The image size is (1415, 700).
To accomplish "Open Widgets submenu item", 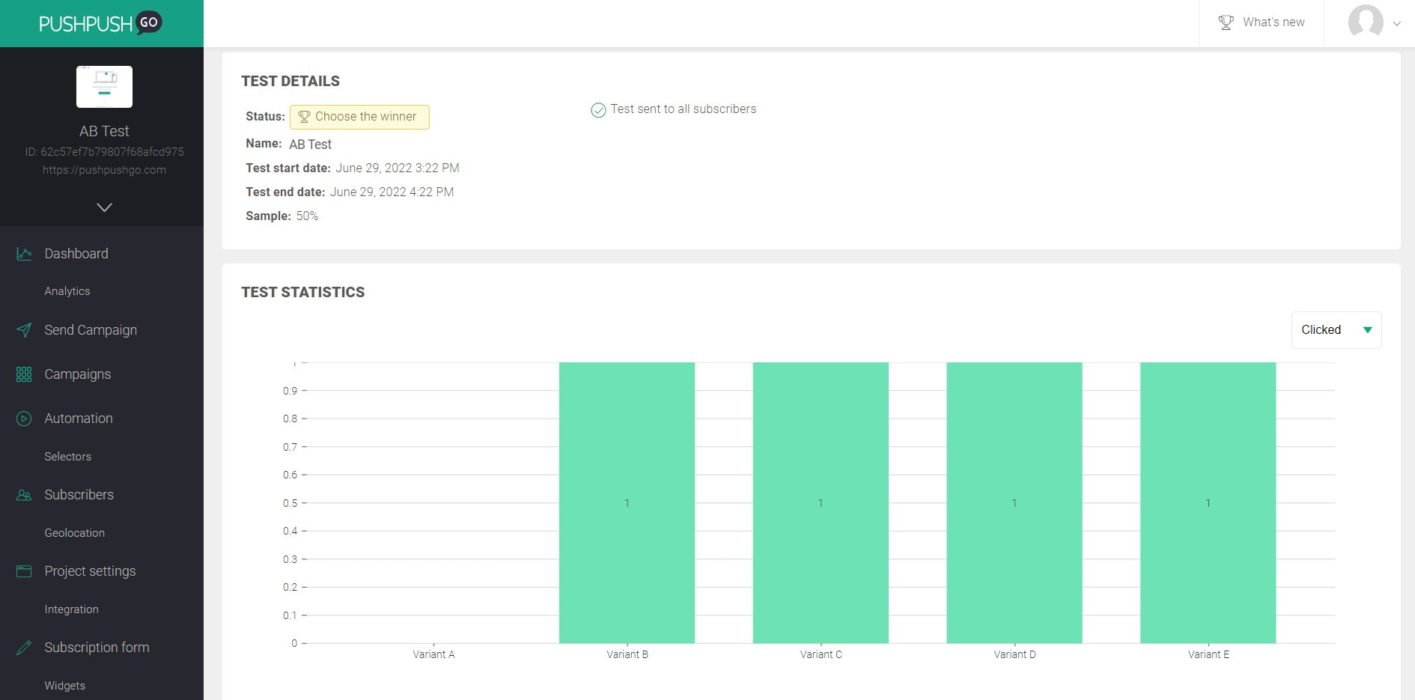I will (x=65, y=686).
